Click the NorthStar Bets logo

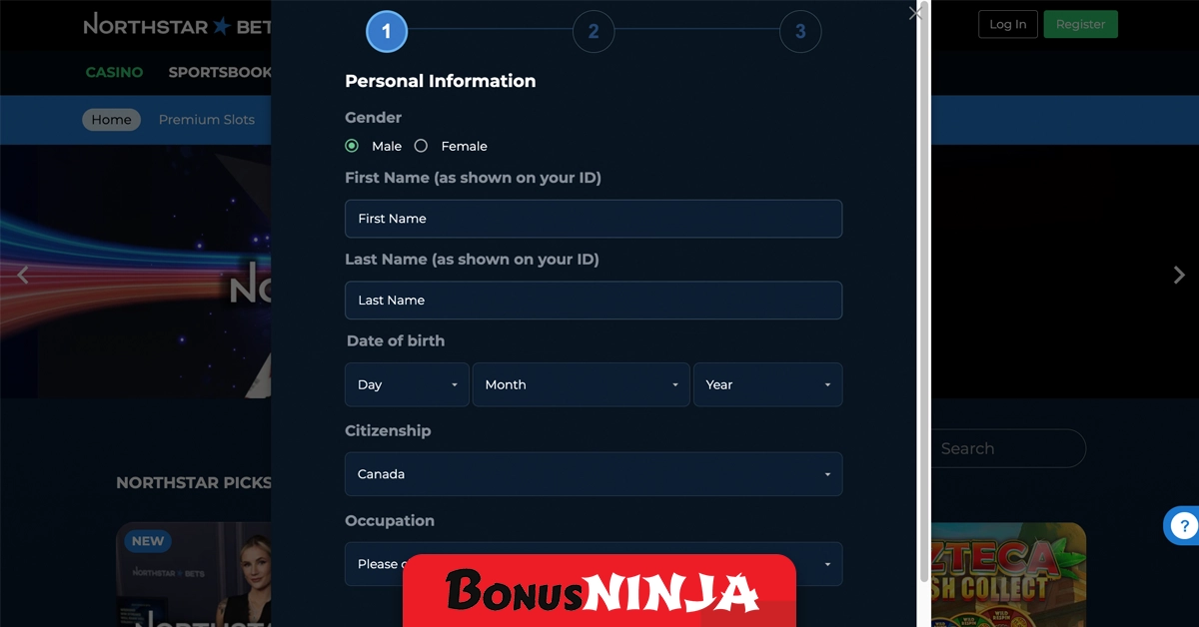click(x=178, y=25)
